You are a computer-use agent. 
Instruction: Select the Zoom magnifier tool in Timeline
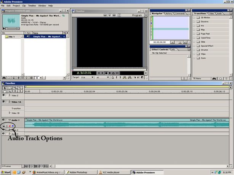10,91
